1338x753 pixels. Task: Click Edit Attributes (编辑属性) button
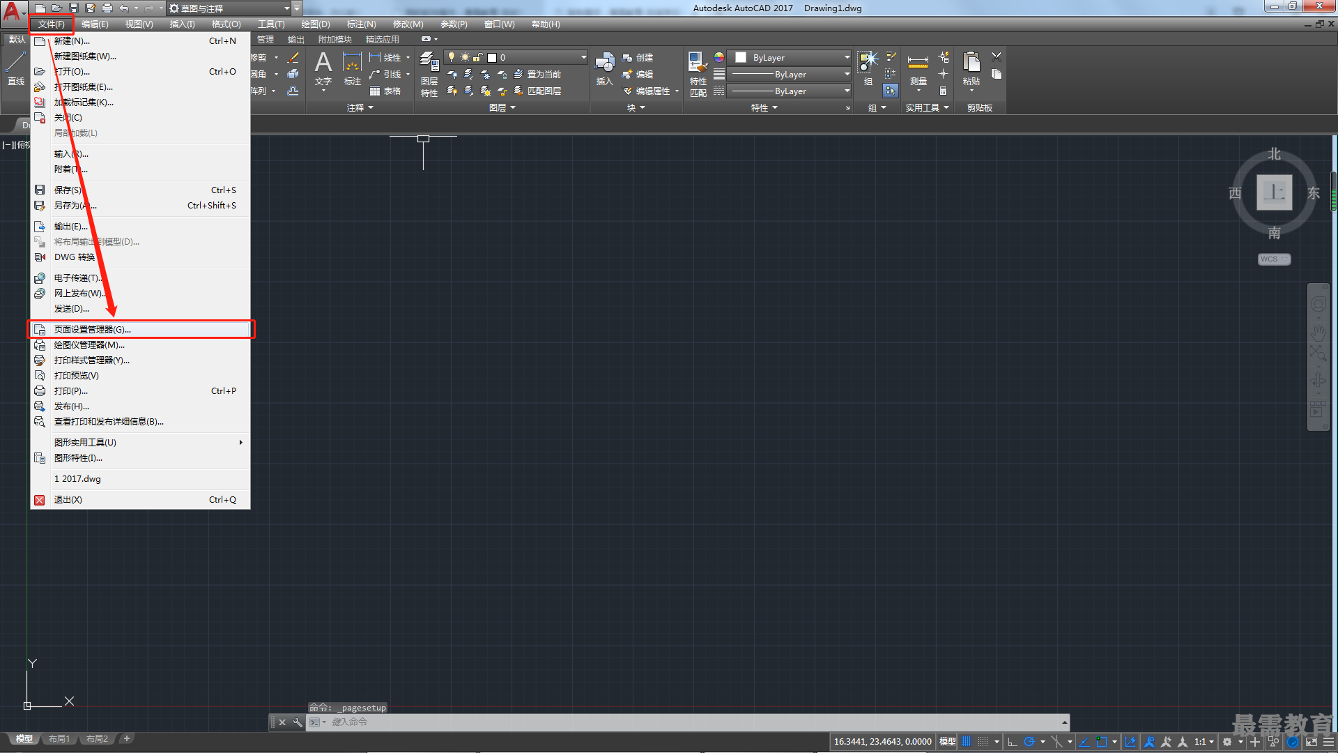click(x=647, y=91)
